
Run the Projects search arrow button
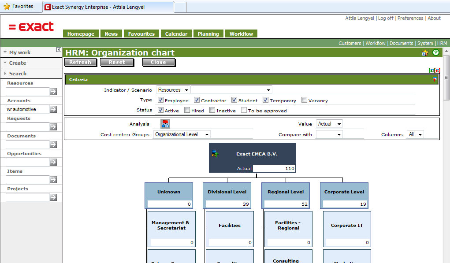[x=53, y=197]
